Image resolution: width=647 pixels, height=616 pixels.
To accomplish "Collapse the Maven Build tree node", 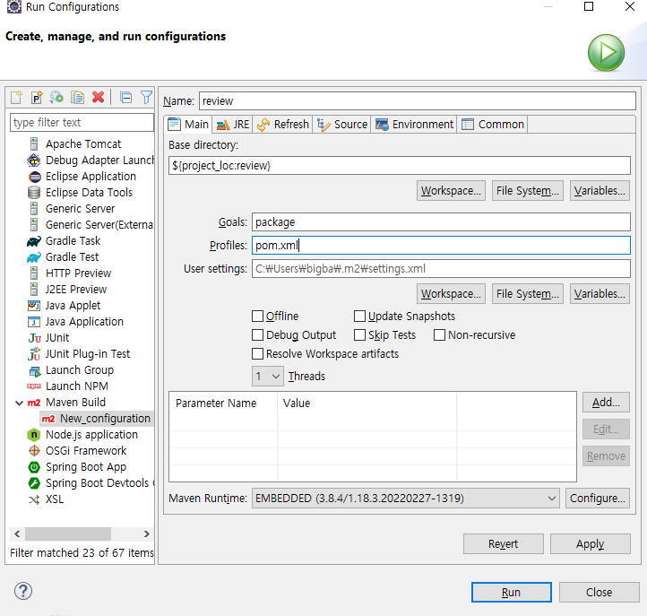I will point(19,403).
